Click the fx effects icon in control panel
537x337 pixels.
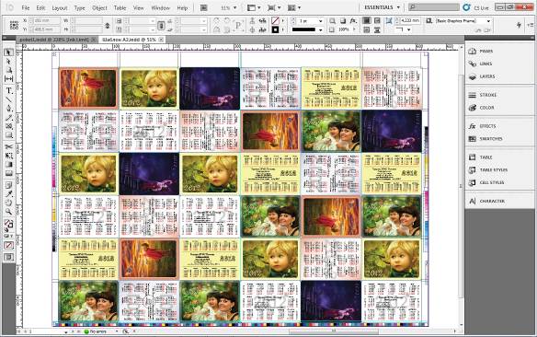pos(353,21)
